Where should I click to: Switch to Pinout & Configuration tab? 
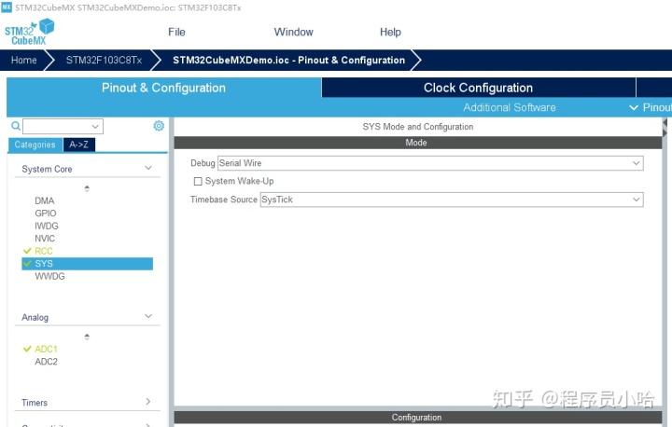(x=163, y=88)
